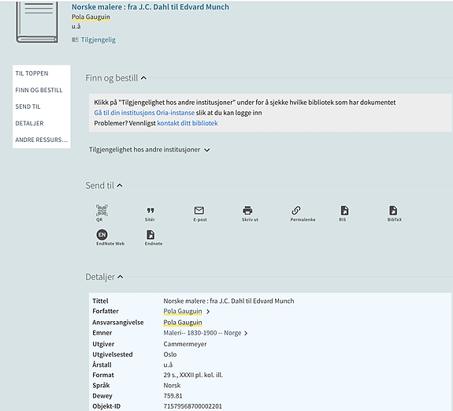453x411 pixels.
Task: Jump to TIL TOPPEN in side menu
Action: pos(32,73)
